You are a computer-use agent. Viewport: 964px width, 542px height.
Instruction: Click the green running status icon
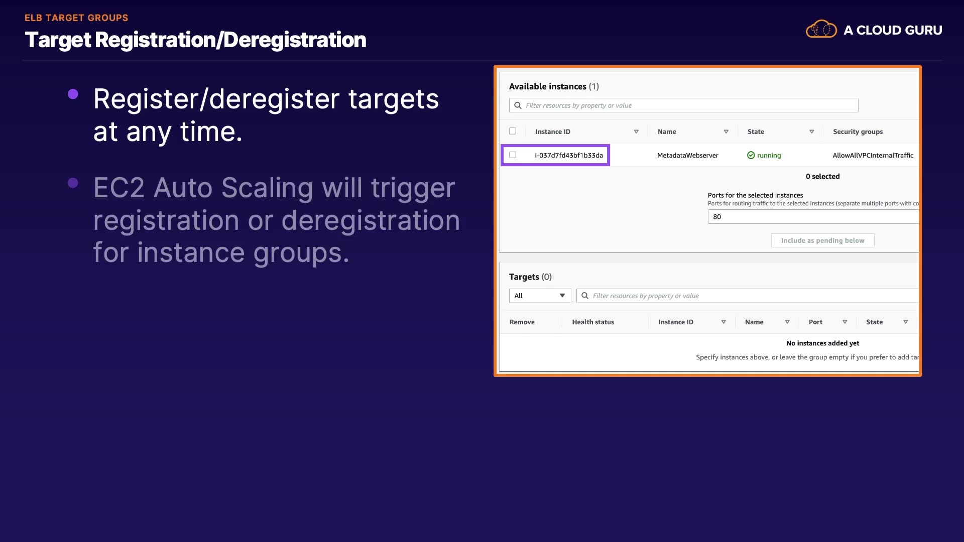751,156
